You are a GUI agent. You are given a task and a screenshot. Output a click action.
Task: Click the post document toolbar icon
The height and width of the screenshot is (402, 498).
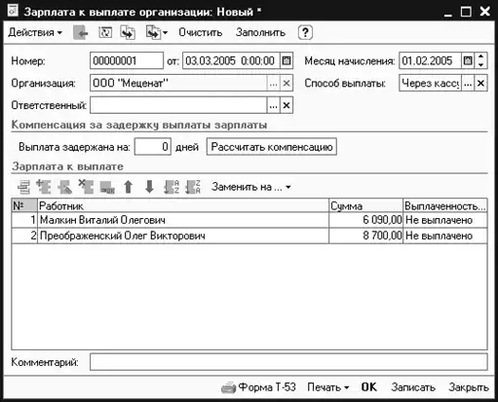[x=128, y=33]
